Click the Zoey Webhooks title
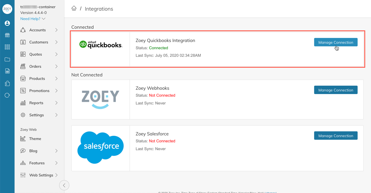Image resolution: width=371 pixels, height=193 pixels. click(152, 88)
